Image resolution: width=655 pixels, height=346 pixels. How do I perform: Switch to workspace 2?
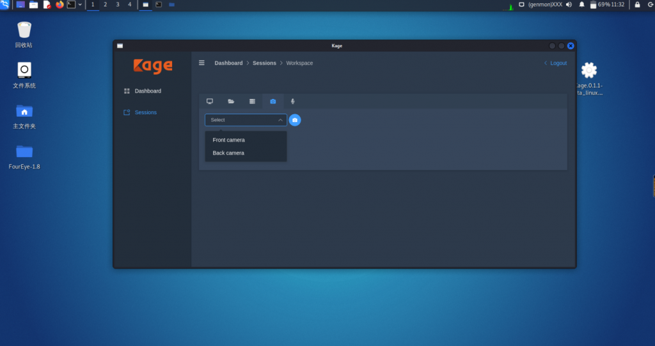[x=106, y=4]
